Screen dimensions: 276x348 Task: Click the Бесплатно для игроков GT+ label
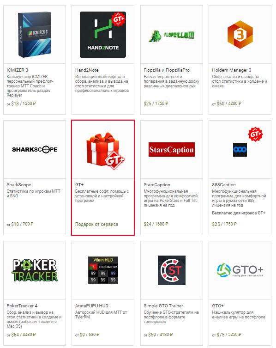coord(239,213)
